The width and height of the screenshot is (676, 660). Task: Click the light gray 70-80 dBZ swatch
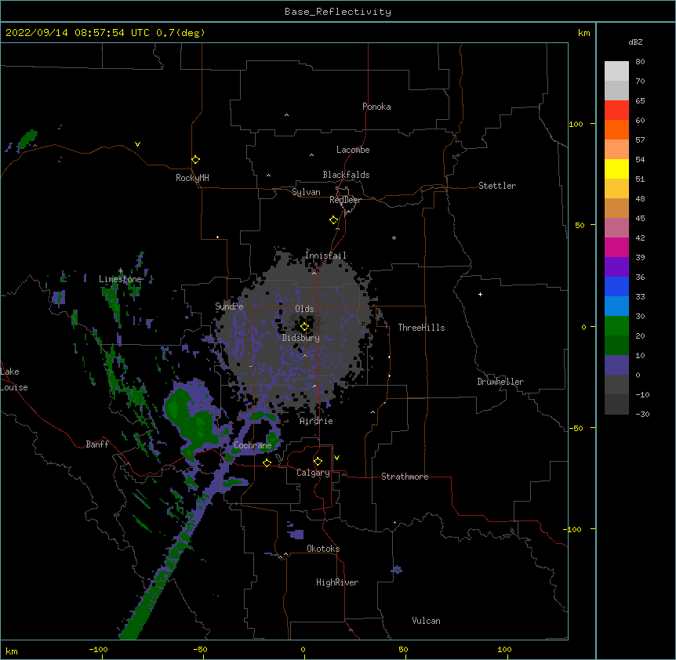click(616, 71)
